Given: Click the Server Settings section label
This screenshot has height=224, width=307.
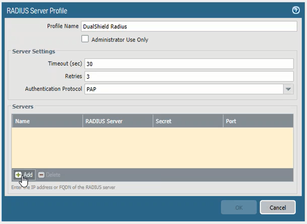Looking at the screenshot, I should coord(34,51).
